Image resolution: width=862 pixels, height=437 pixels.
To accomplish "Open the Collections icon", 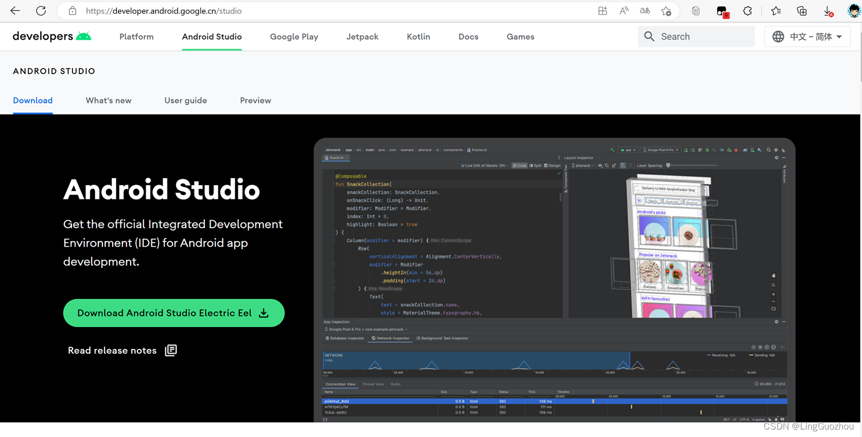I will click(x=802, y=11).
